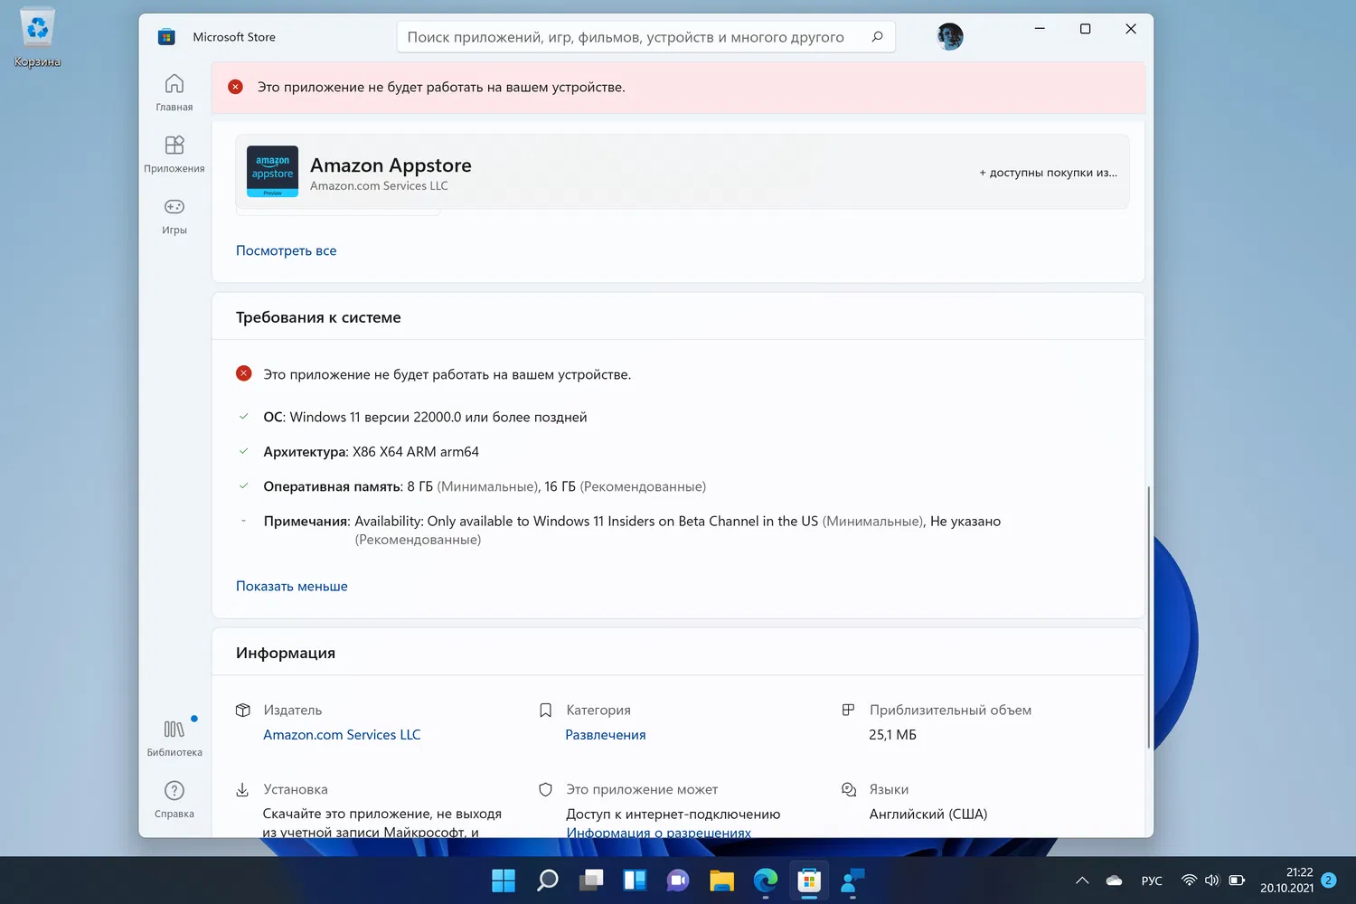Minimize the Microsoft Store window
This screenshot has width=1356, height=904.
(x=1040, y=29)
